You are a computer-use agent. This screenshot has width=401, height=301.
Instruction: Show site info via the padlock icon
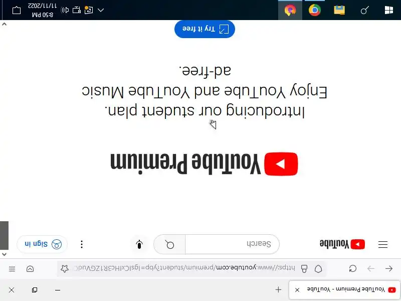304,268
